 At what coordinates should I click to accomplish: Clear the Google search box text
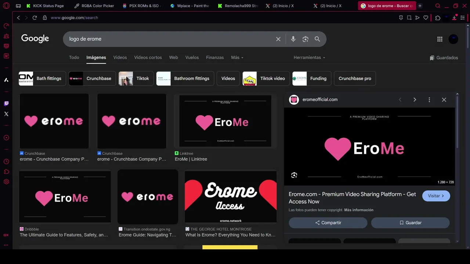pyautogui.click(x=278, y=39)
